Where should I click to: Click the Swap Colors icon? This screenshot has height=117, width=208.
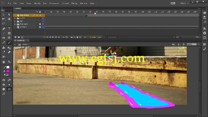tap(8, 75)
